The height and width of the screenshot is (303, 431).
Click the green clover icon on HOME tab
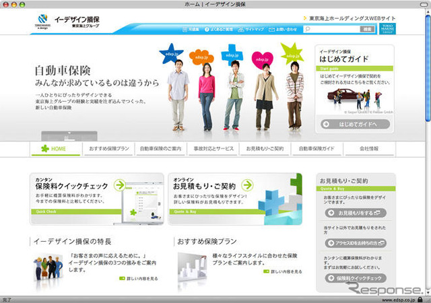pos(45,149)
